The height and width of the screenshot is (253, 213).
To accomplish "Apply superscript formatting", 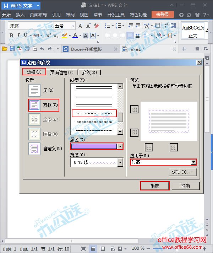I will pos(48,35).
